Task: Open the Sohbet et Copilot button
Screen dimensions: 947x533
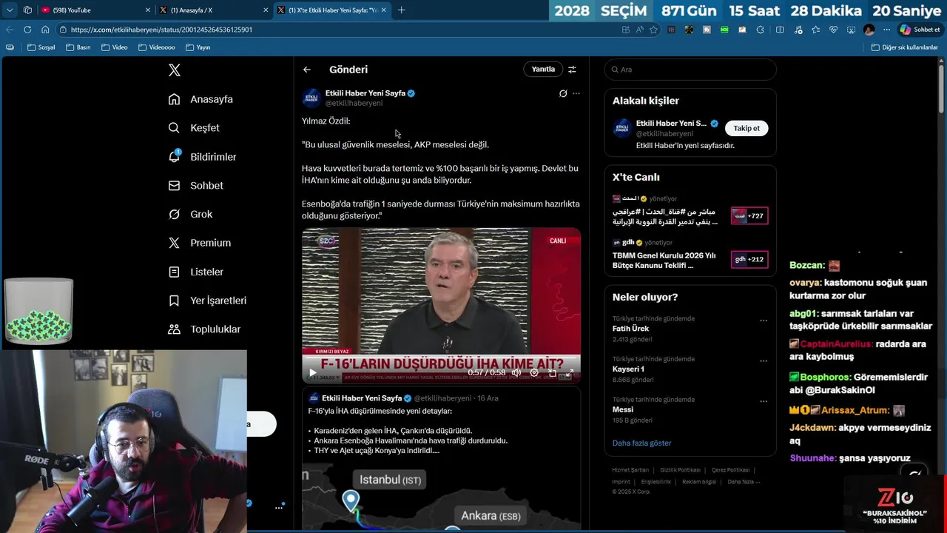Action: [920, 30]
